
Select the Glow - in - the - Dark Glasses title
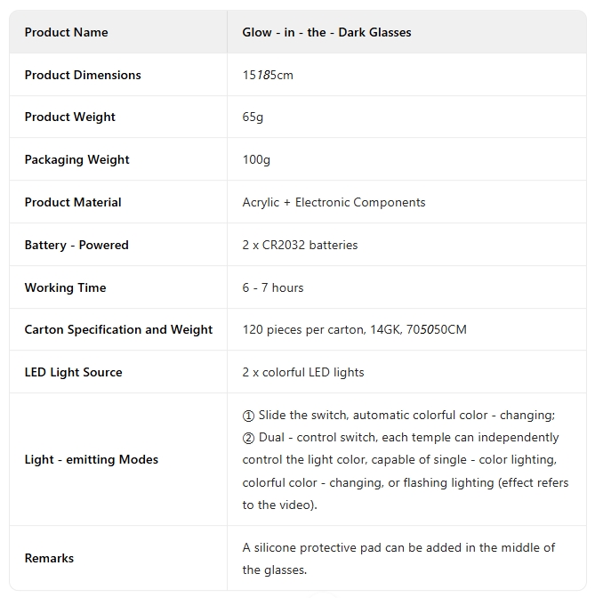pyautogui.click(x=326, y=32)
